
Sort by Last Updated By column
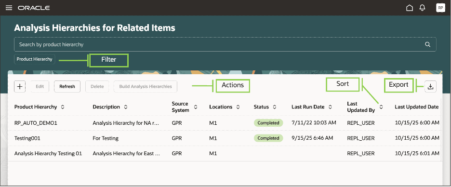pyautogui.click(x=381, y=107)
